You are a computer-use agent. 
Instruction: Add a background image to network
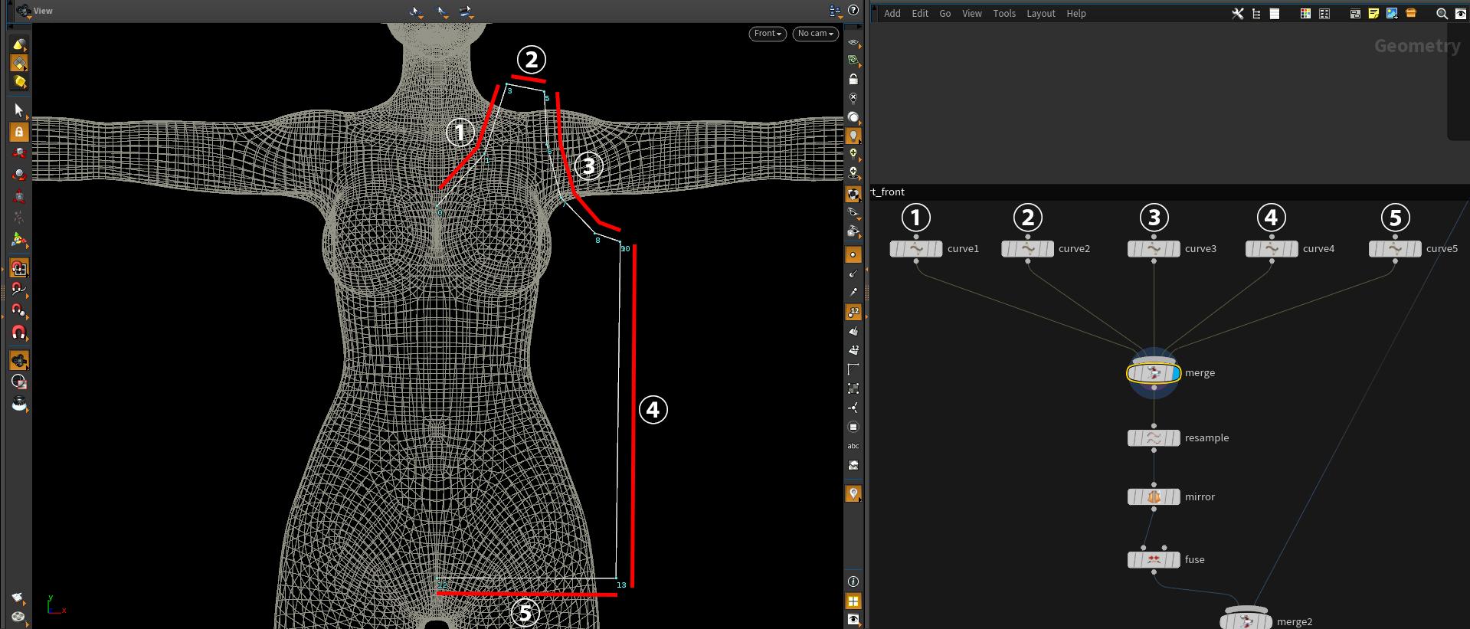1392,14
